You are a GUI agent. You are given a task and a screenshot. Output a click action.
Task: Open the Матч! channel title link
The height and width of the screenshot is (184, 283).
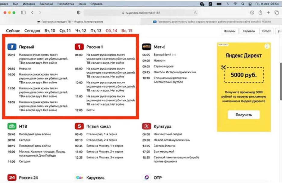tap(159, 47)
